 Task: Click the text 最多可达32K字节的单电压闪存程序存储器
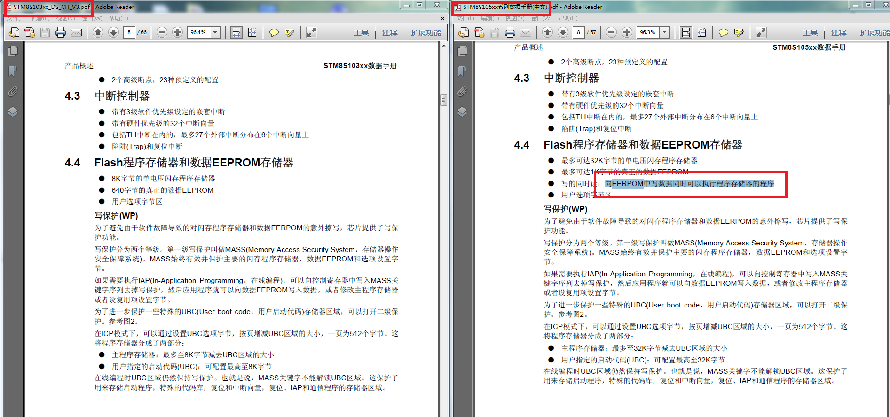tap(629, 161)
